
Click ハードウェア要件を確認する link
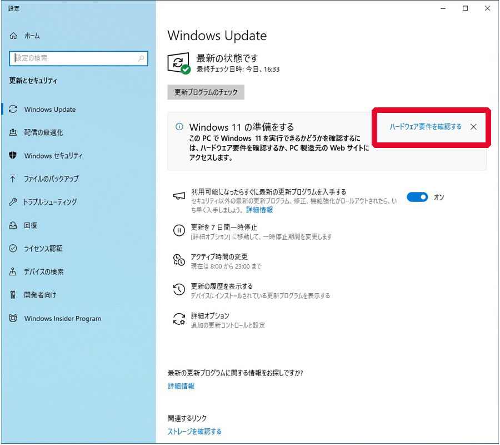click(x=426, y=127)
